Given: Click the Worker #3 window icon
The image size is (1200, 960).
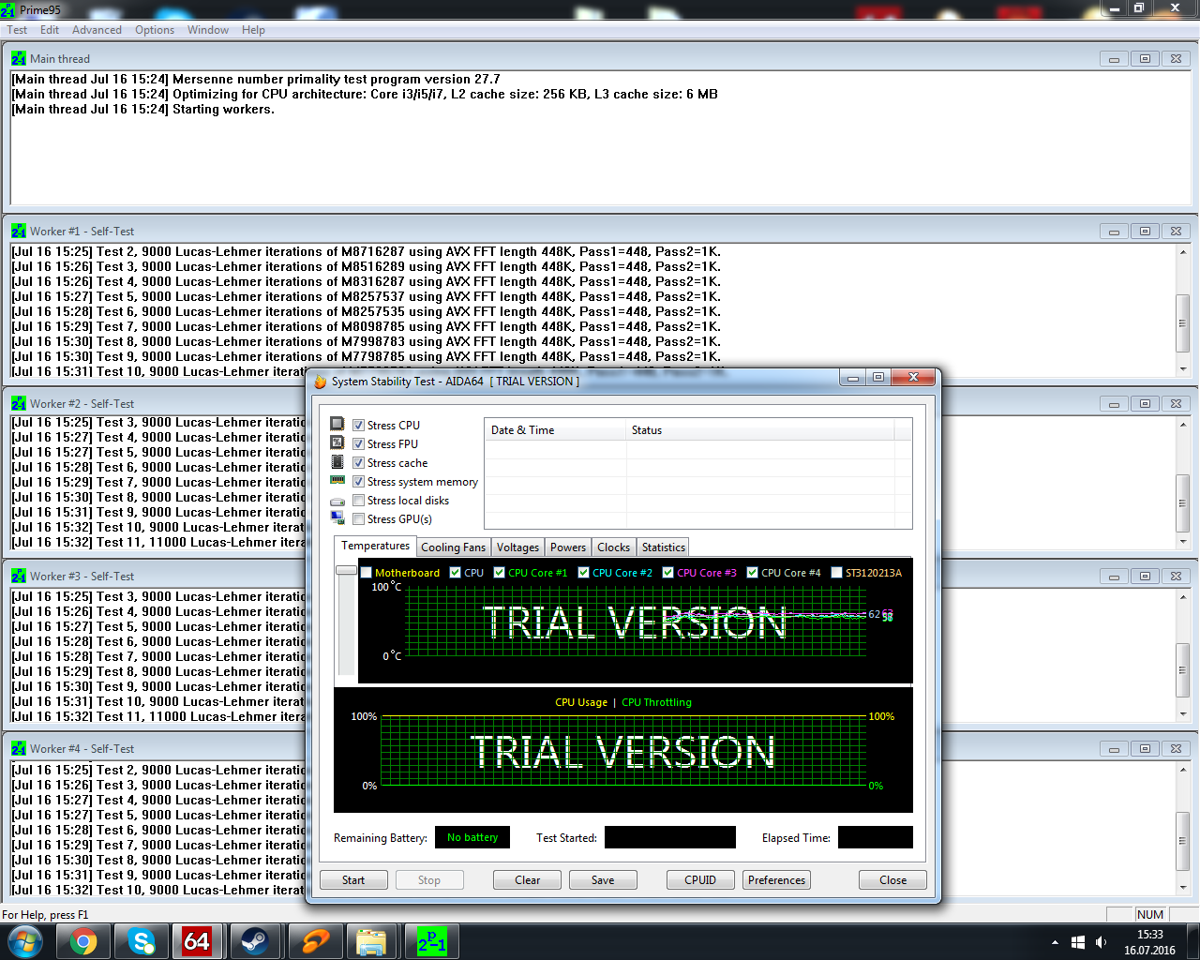Looking at the screenshot, I should point(19,576).
